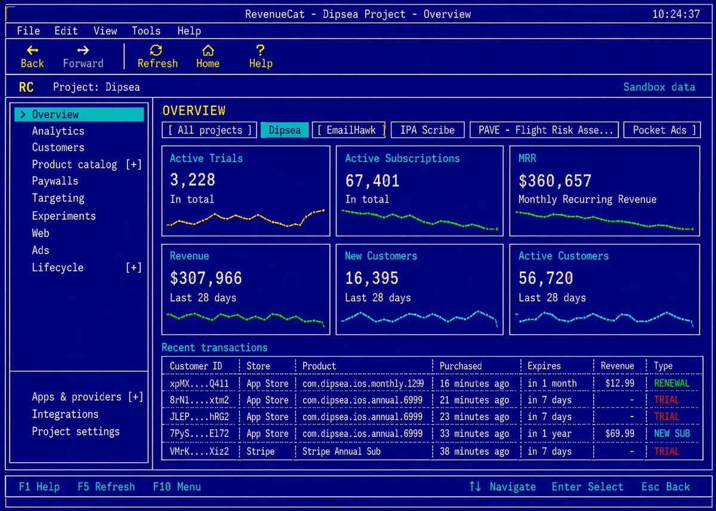
Task: Switch to IPA Scribe project tab
Action: coord(427,130)
